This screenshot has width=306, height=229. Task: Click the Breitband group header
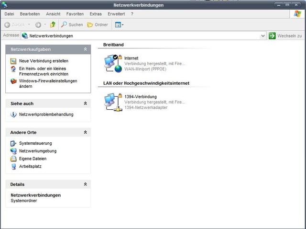[x=113, y=45]
